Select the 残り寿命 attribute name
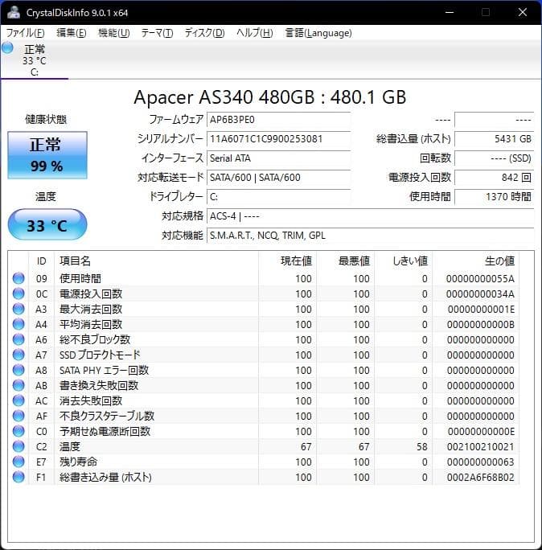 (x=78, y=462)
